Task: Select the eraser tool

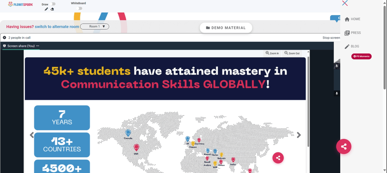Action: point(52,9)
